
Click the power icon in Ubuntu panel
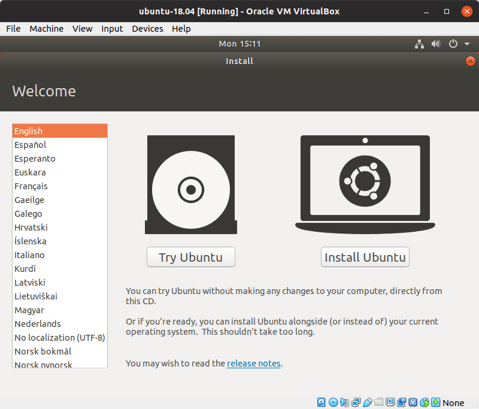coord(453,44)
